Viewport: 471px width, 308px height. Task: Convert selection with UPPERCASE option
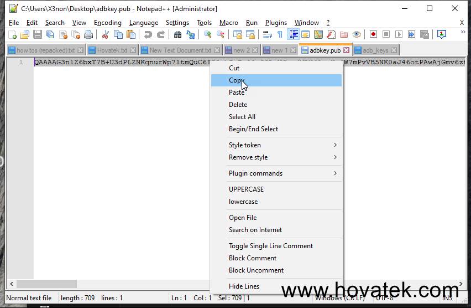[276, 189]
